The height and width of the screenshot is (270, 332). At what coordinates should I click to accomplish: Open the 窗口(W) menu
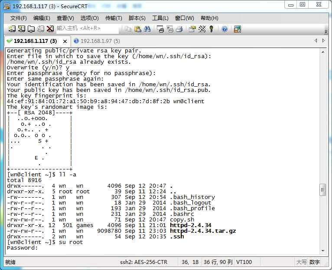(x=185, y=18)
